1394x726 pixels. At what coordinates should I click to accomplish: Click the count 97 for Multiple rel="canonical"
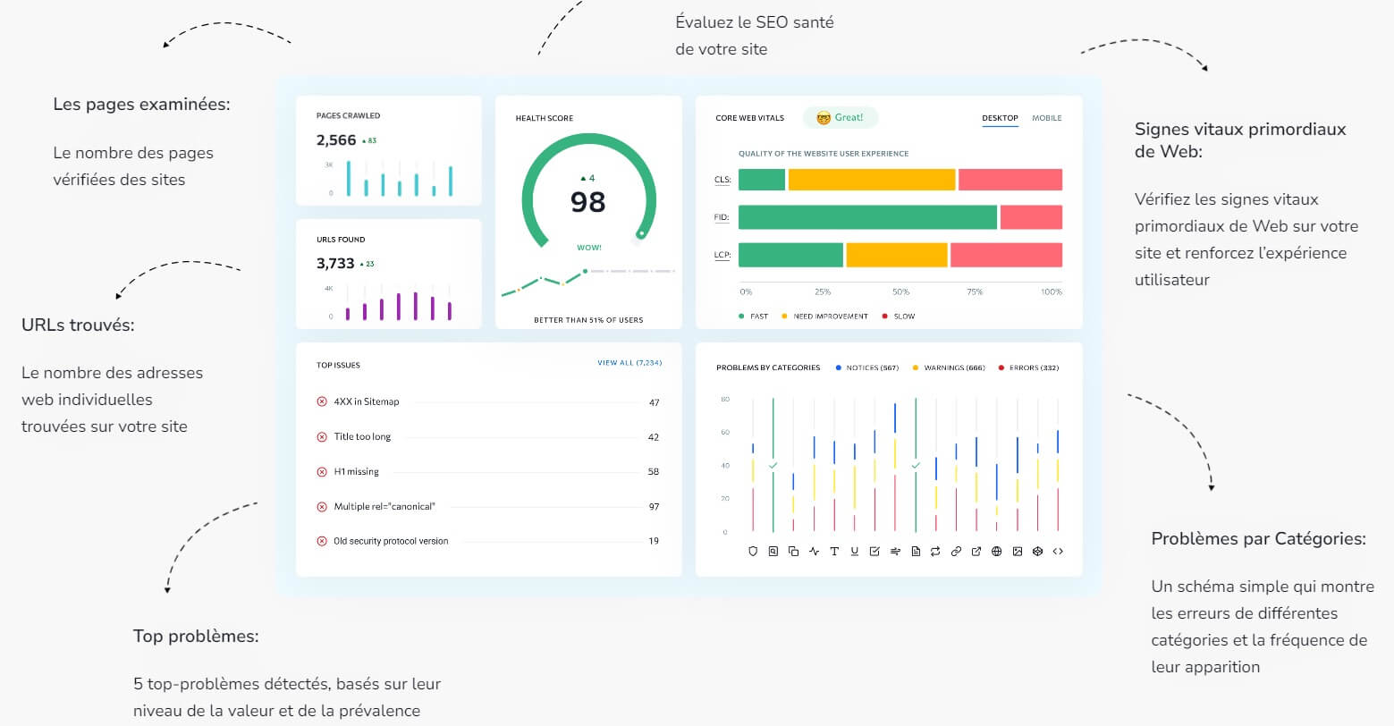click(655, 507)
